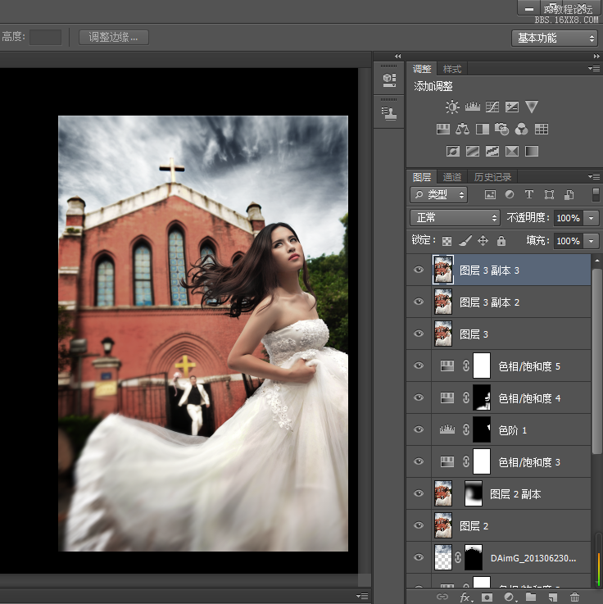Click the 调整边缘... button
The height and width of the screenshot is (604, 603).
tap(114, 37)
